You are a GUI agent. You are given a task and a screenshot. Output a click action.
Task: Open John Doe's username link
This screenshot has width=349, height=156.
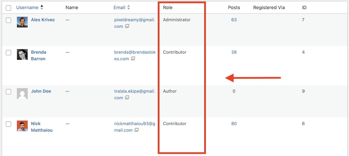[x=41, y=91]
